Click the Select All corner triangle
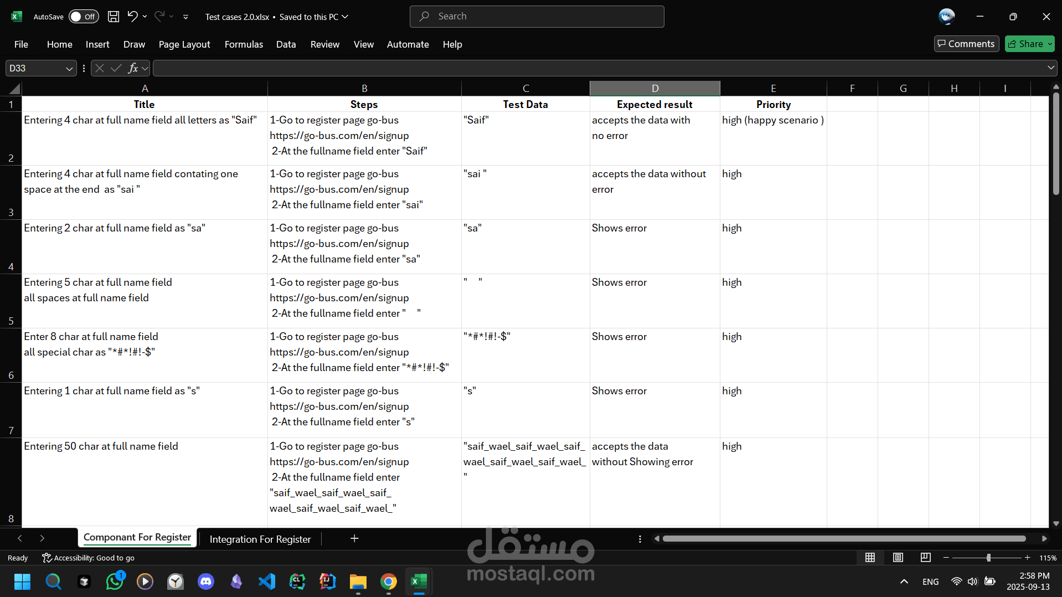 coord(15,89)
